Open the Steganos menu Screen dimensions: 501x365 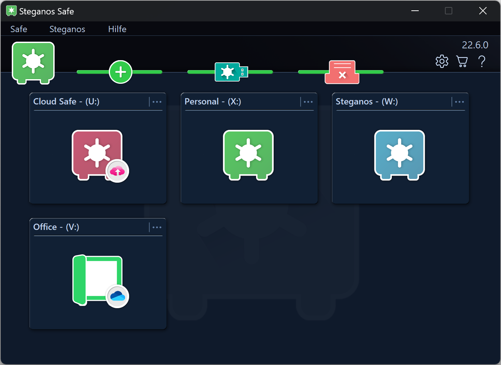[67, 29]
